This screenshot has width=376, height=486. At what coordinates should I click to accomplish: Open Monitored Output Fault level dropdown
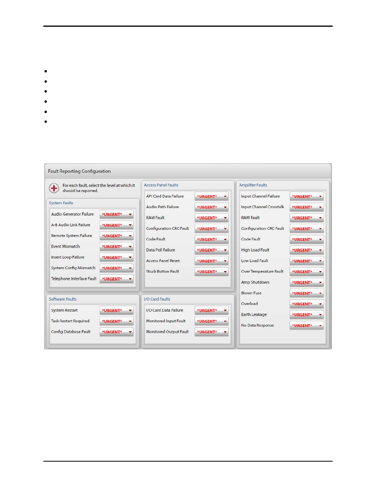pos(212,332)
